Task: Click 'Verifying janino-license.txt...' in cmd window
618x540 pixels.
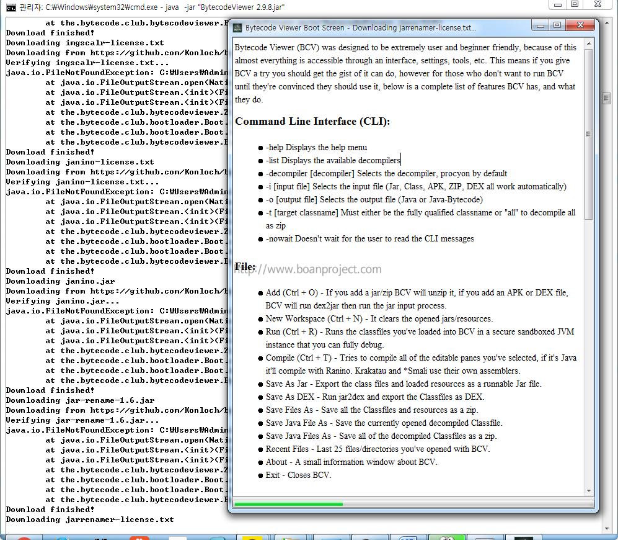Action: point(82,182)
